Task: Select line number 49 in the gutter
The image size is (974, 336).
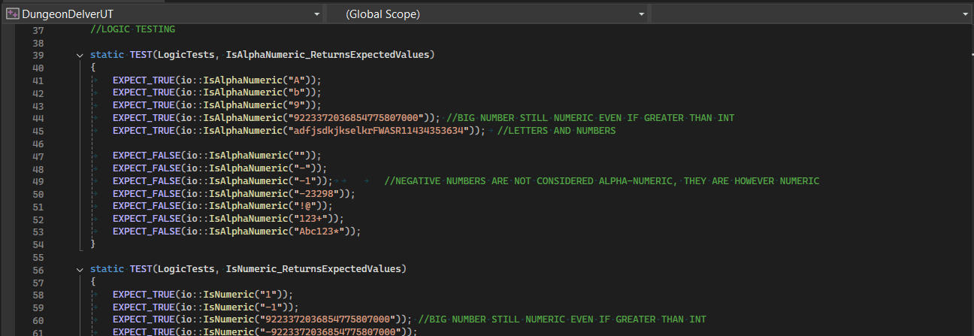Action: pos(38,181)
